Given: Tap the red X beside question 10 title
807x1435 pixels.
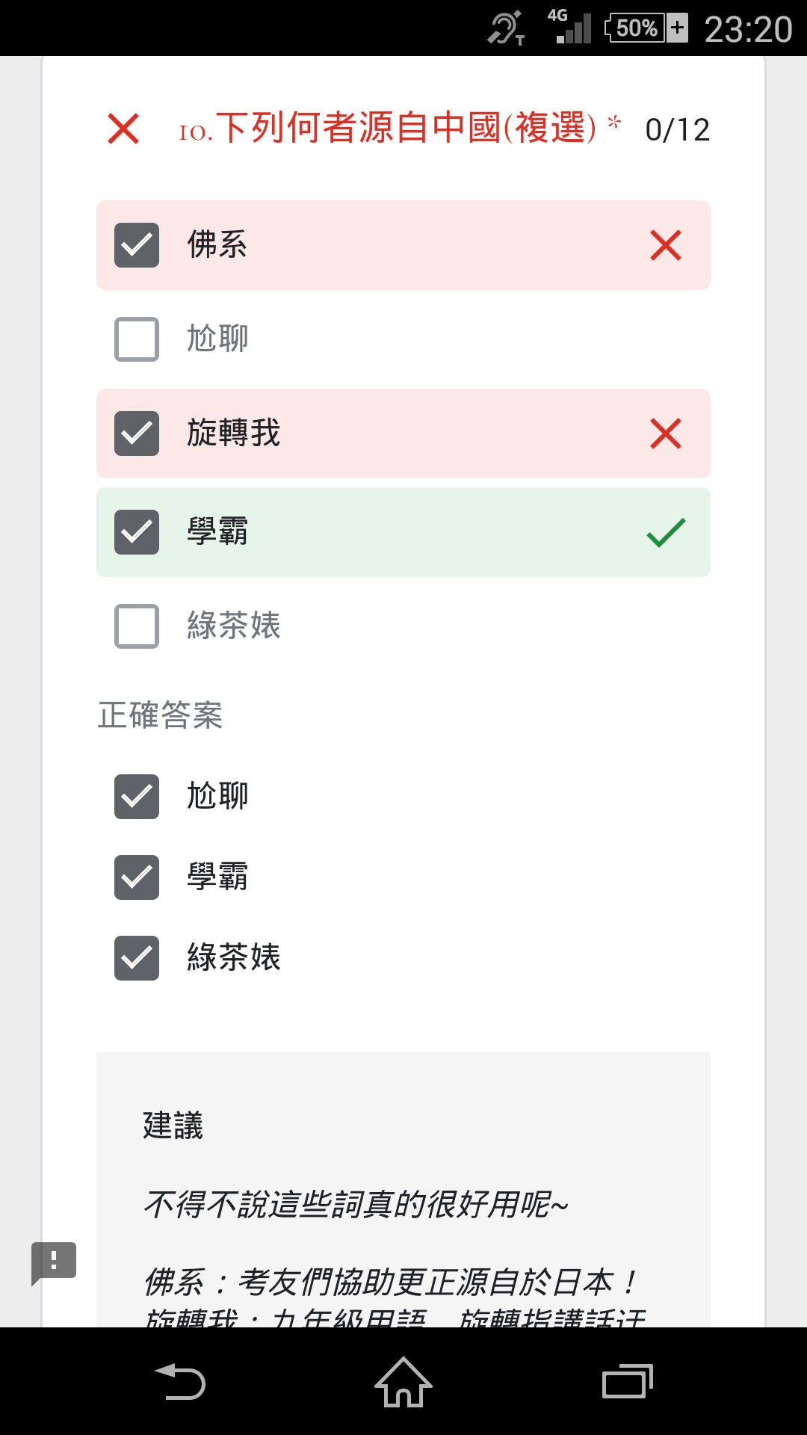Looking at the screenshot, I should pos(123,129).
